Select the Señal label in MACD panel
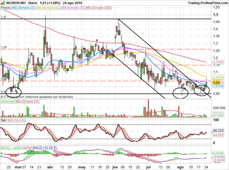This screenshot has height=170, width=229. tap(27, 148)
